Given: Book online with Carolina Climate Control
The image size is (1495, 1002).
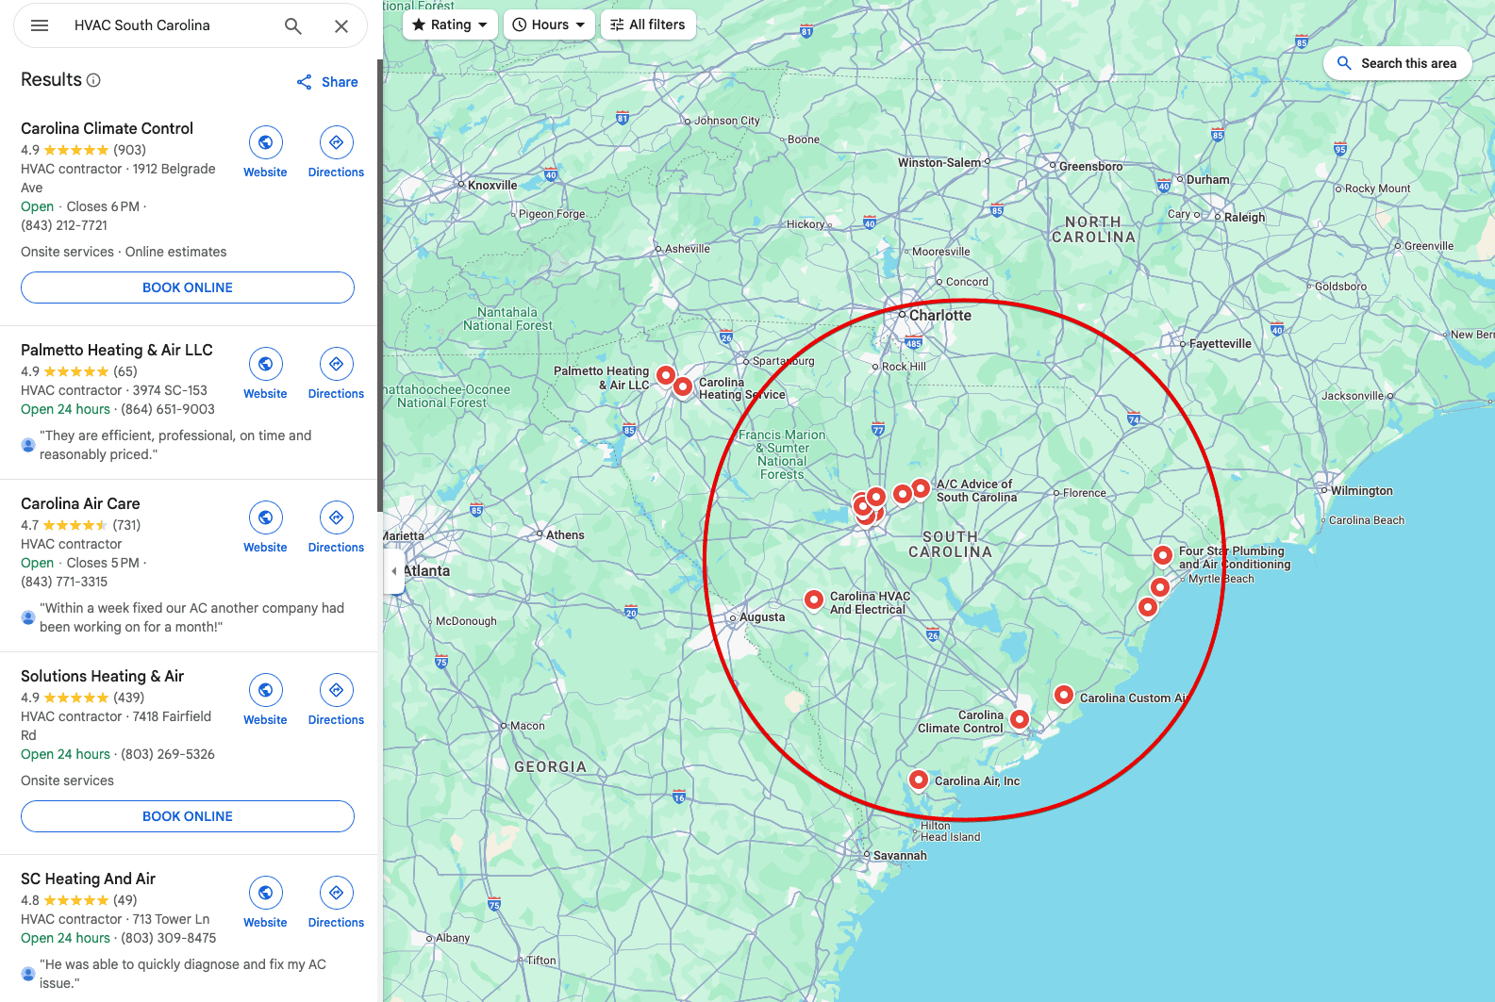Looking at the screenshot, I should pyautogui.click(x=188, y=287).
